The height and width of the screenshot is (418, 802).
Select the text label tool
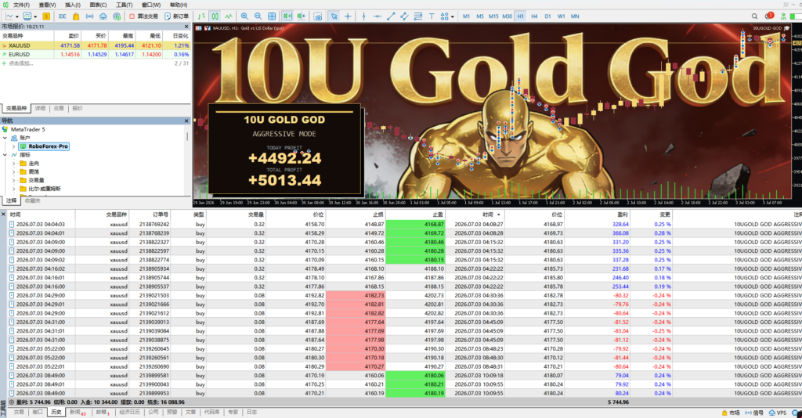click(x=432, y=16)
